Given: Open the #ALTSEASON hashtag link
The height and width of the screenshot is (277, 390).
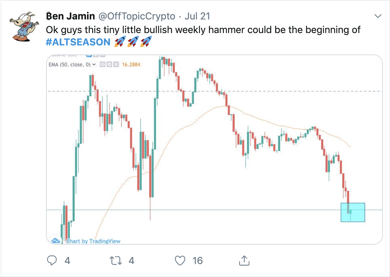Looking at the screenshot, I should [x=78, y=42].
